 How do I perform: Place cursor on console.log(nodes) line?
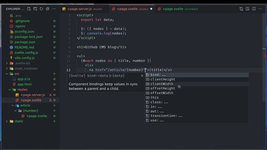(x=103, y=33)
